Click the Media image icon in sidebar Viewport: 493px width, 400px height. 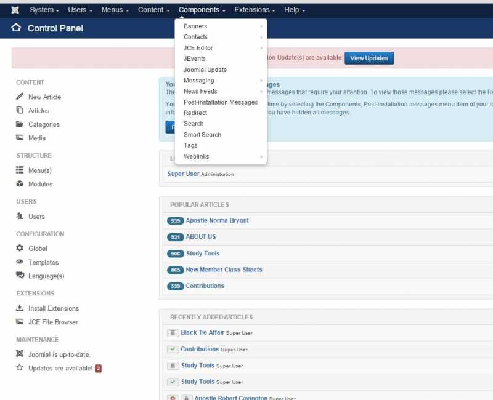[x=20, y=137]
